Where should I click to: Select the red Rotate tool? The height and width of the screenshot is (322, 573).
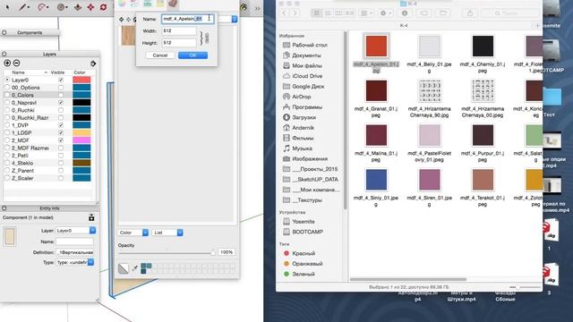pyautogui.click(x=104, y=6)
